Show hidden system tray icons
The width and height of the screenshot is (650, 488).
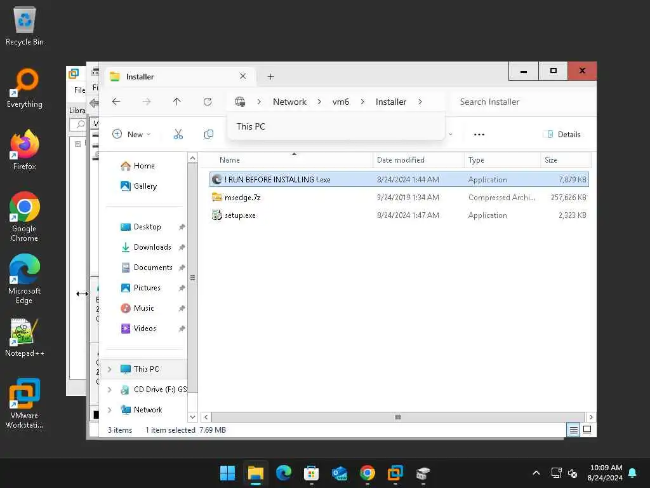[x=536, y=473]
